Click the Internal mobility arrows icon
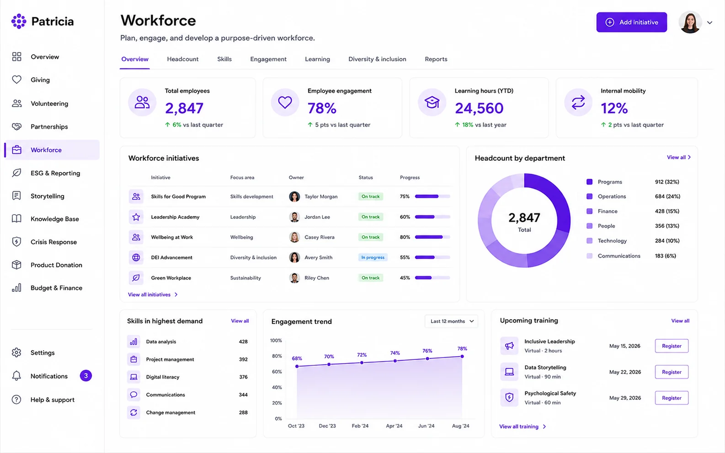Screen dimensions: 725x453 (578, 102)
